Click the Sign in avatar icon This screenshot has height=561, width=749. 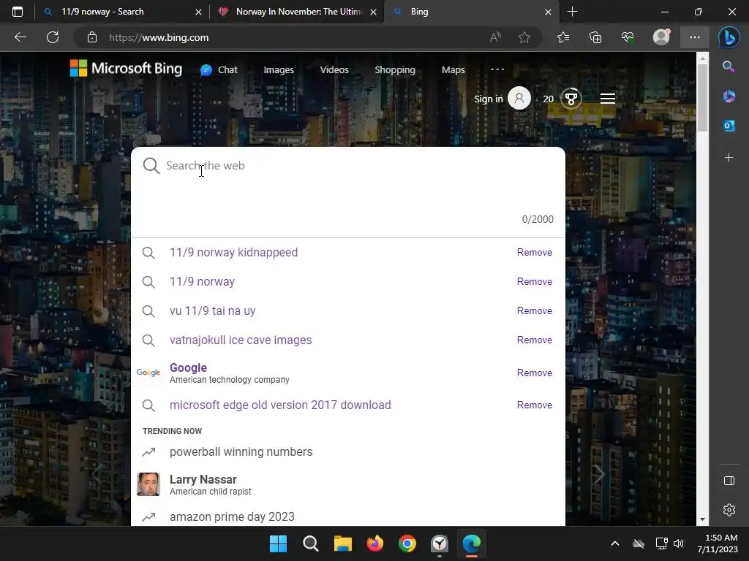tap(519, 99)
